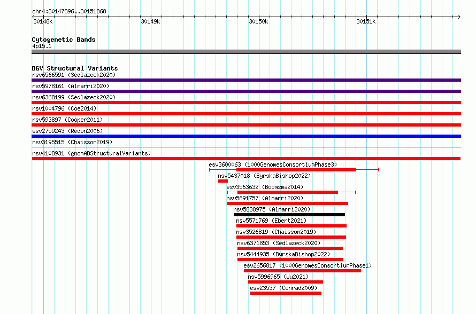Click nsv5838975 (Almarri2020) label
This screenshot has width=476, height=314.
[x=272, y=209]
